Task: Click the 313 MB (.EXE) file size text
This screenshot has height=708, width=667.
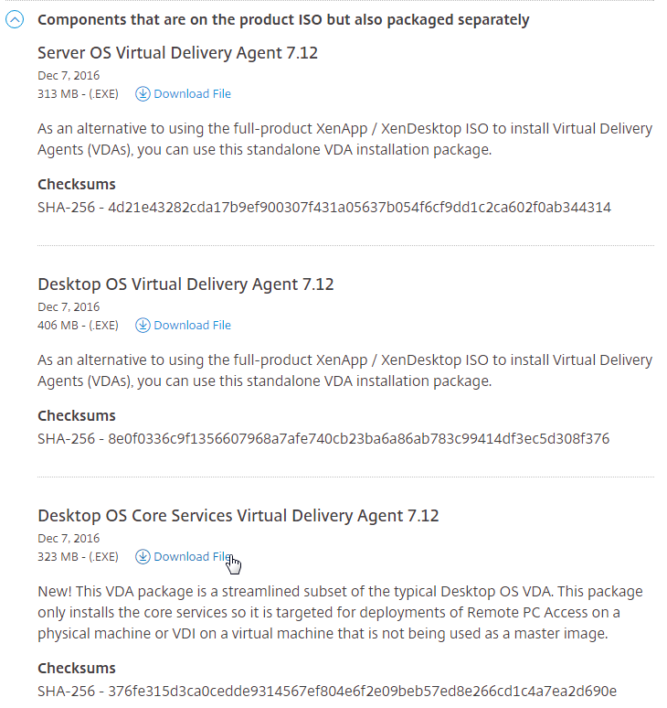Action: tap(78, 94)
